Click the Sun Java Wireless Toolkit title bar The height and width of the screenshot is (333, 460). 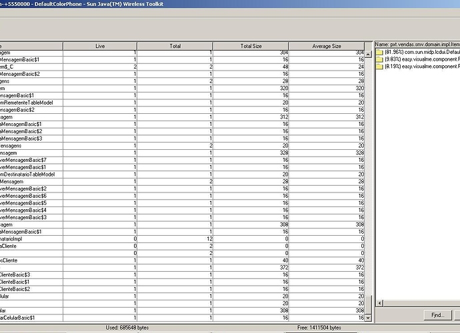pos(230,4)
